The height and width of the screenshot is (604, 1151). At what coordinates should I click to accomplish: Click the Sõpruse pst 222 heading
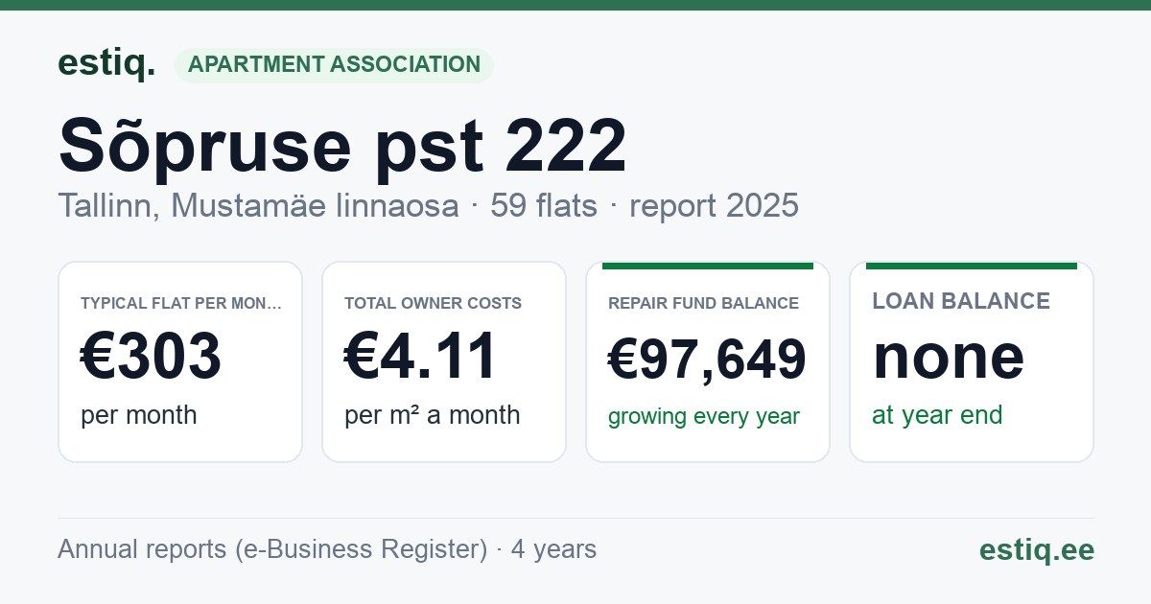click(342, 146)
